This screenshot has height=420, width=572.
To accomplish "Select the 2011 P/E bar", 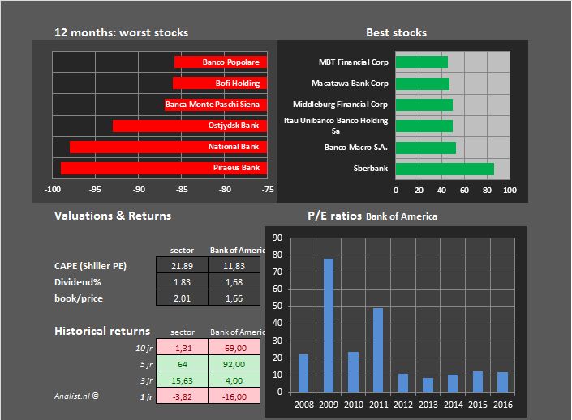I will [378, 351].
